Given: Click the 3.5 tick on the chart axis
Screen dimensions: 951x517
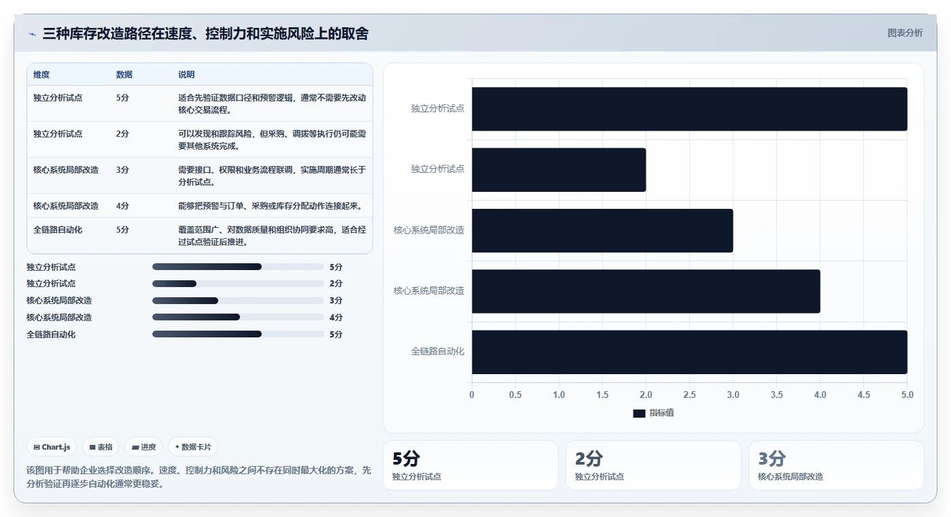Looking at the screenshot, I should point(776,395).
